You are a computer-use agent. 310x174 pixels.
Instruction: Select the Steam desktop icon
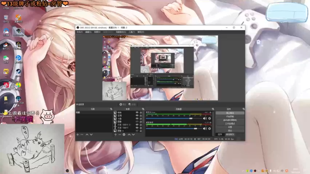click(18, 73)
